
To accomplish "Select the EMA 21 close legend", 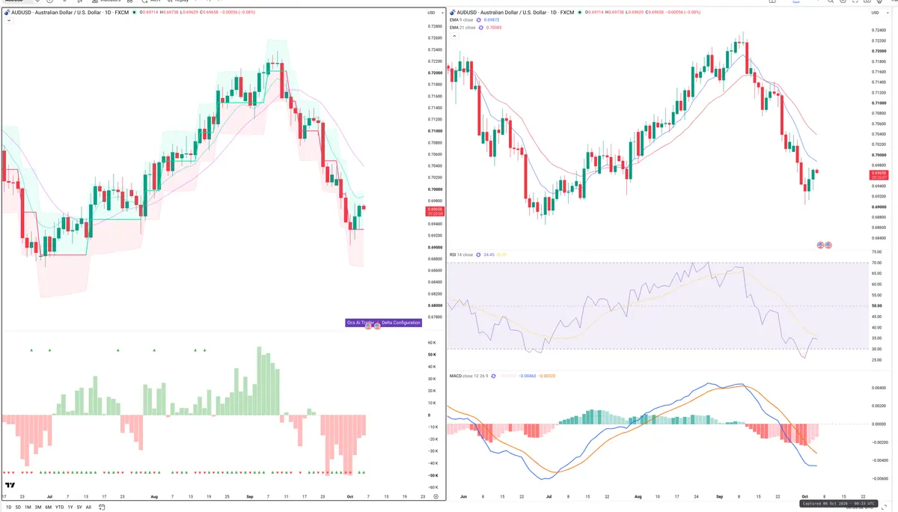I will (463, 27).
